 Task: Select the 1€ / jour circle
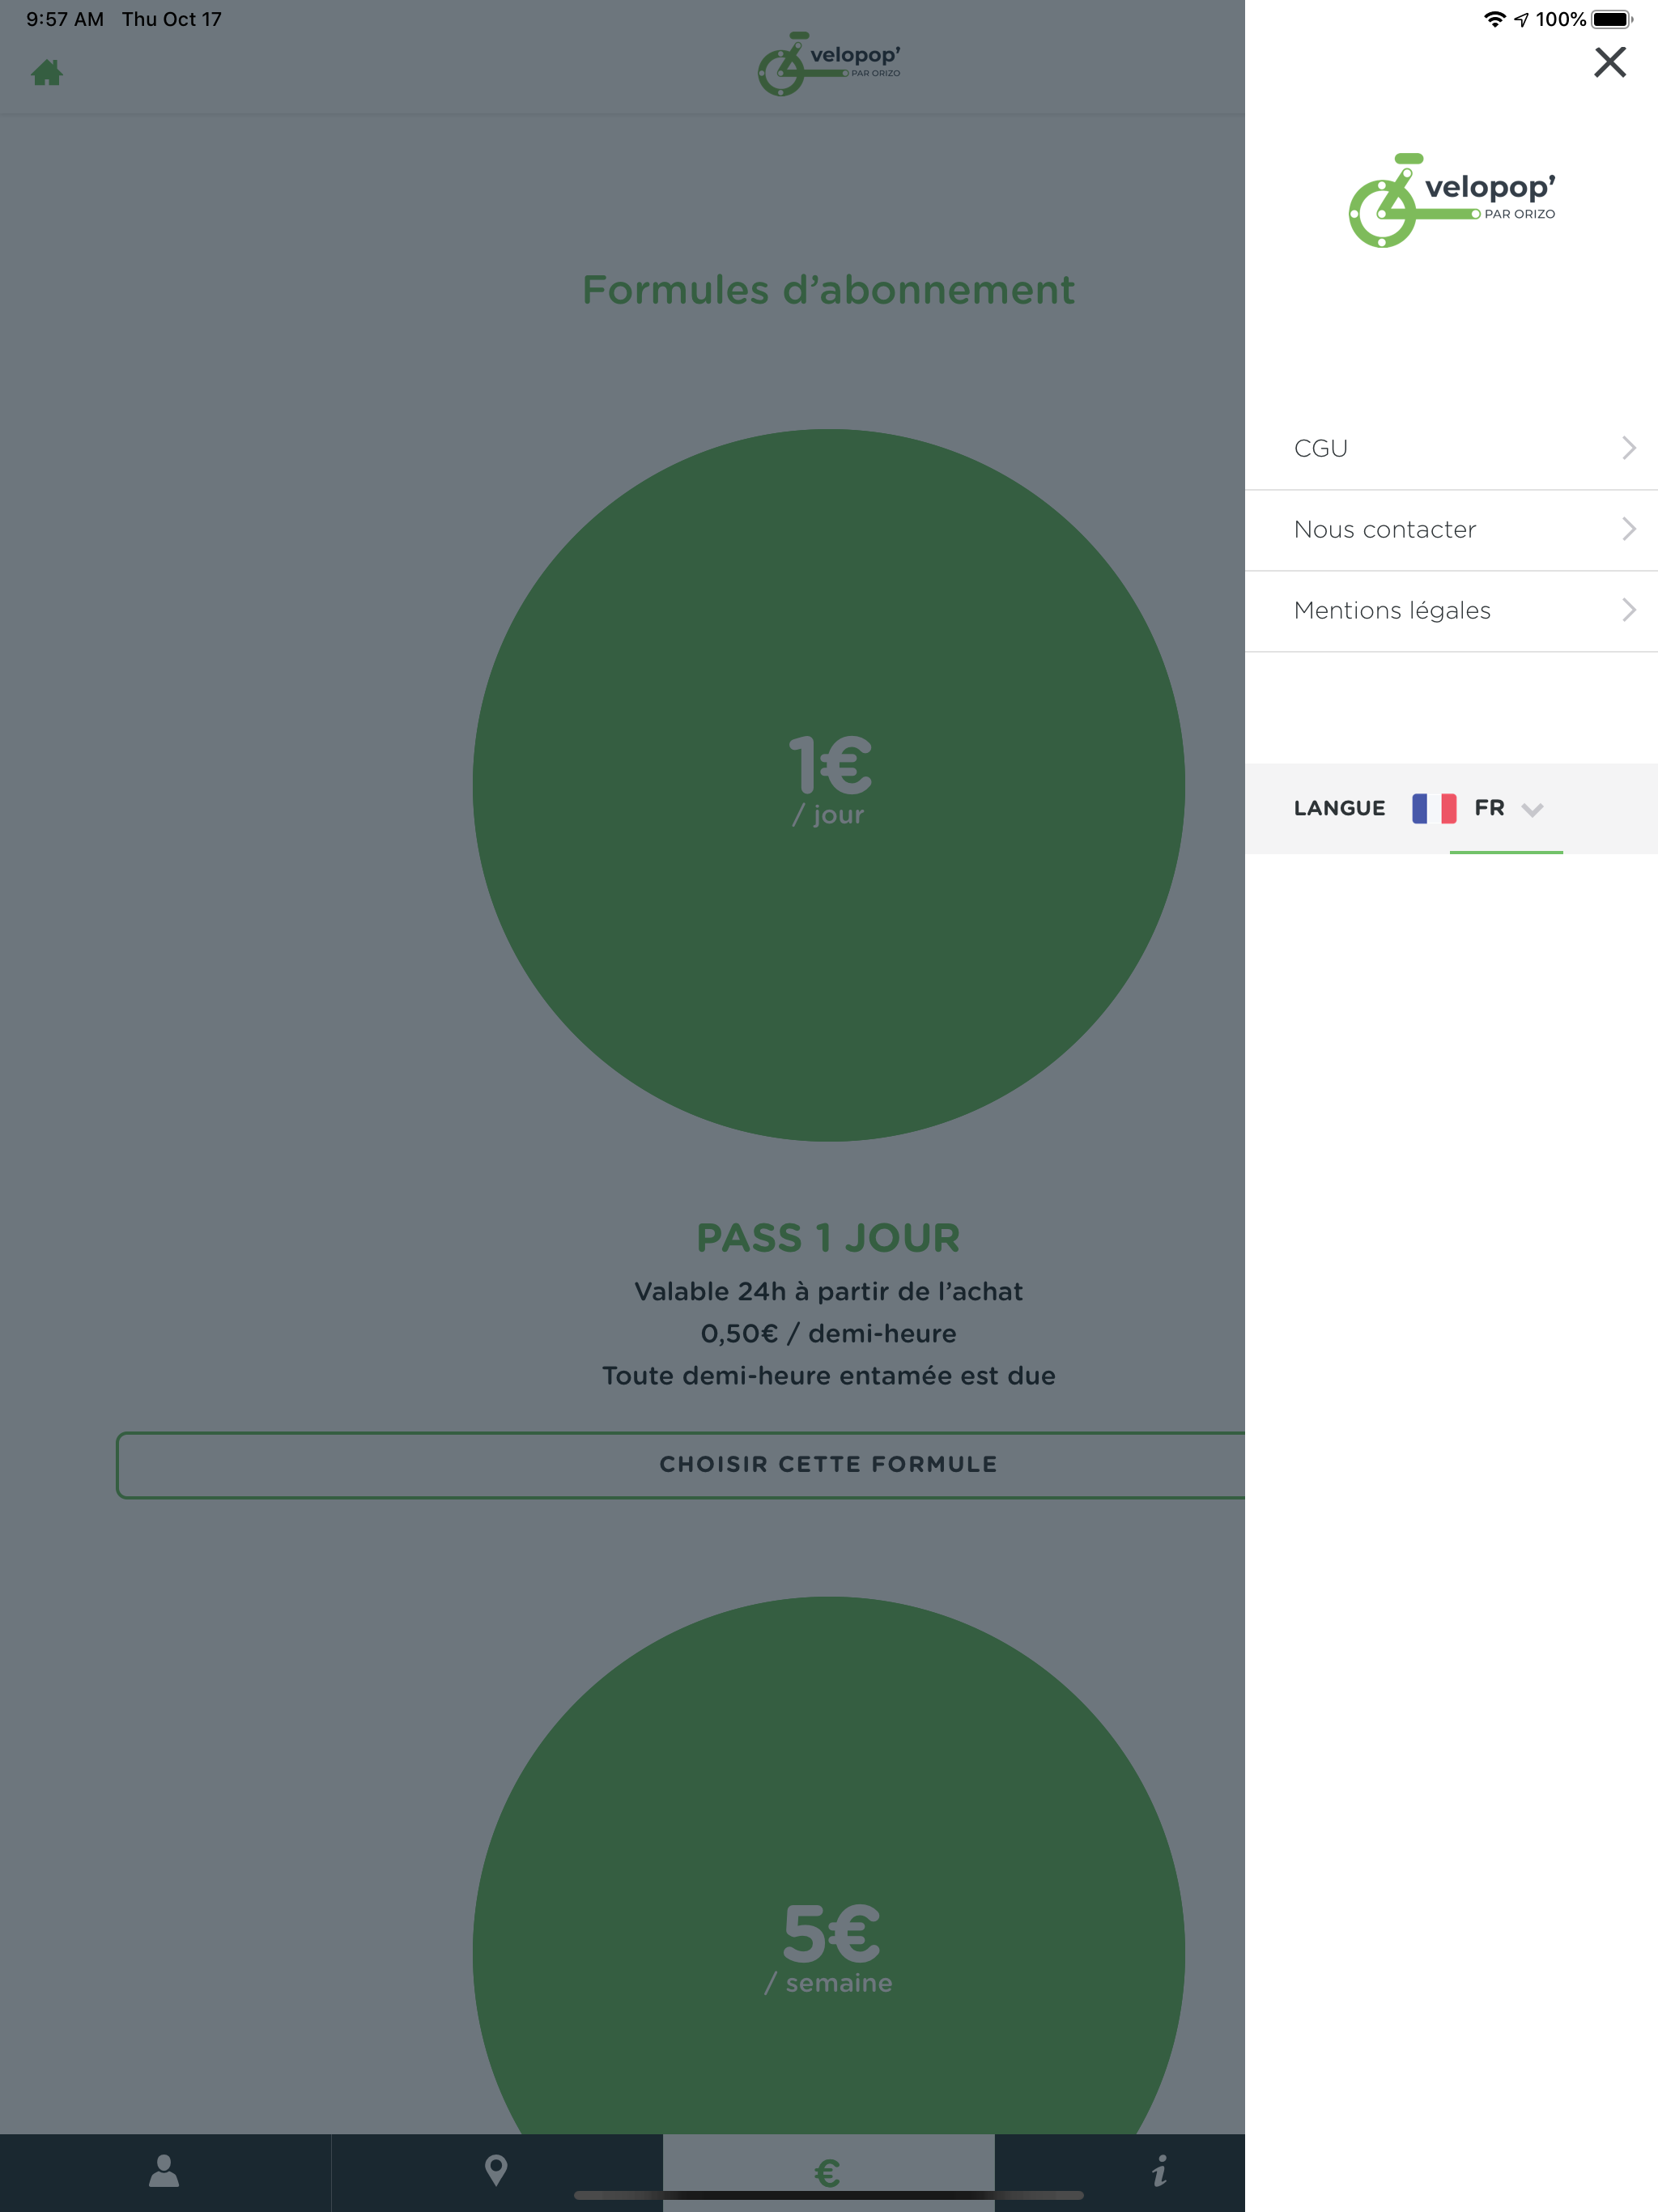(x=829, y=786)
